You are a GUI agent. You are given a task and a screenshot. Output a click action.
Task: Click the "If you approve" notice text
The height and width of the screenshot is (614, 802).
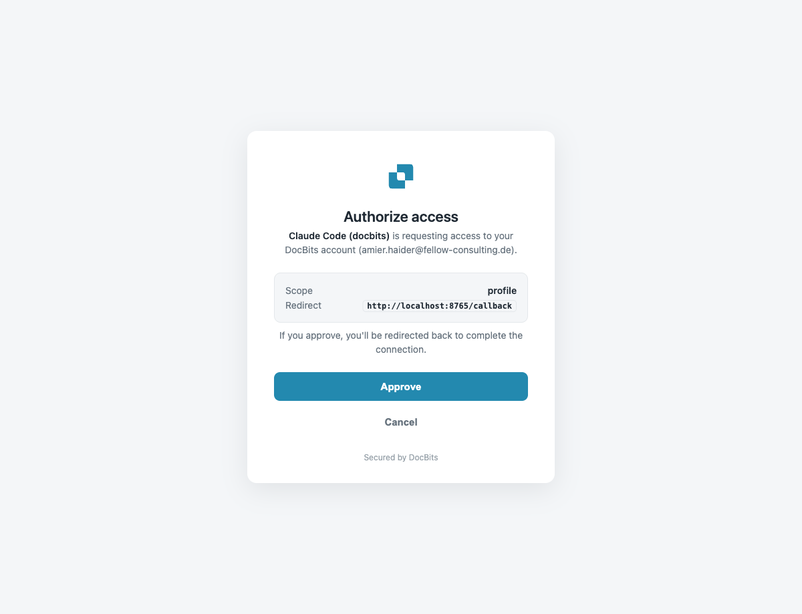[x=401, y=342]
